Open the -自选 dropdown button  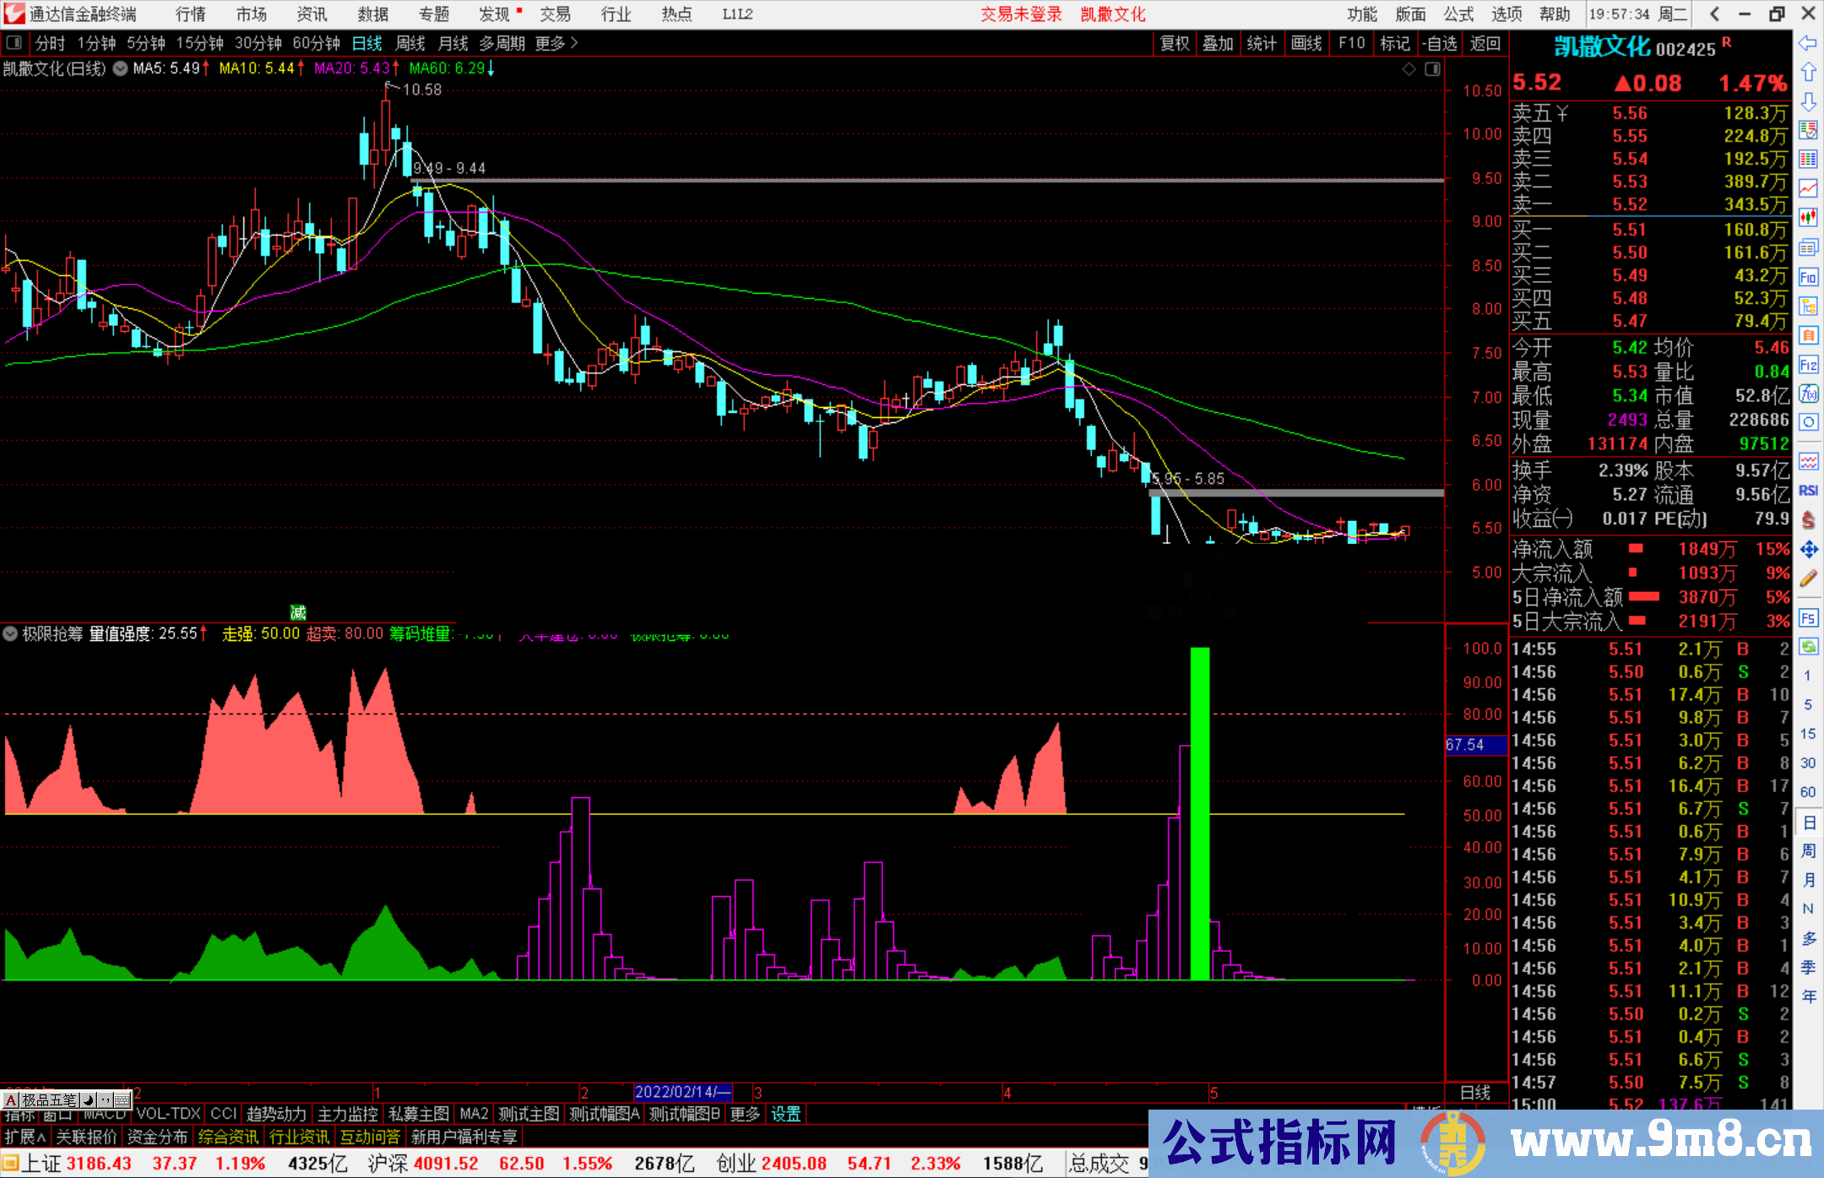coord(1439,43)
